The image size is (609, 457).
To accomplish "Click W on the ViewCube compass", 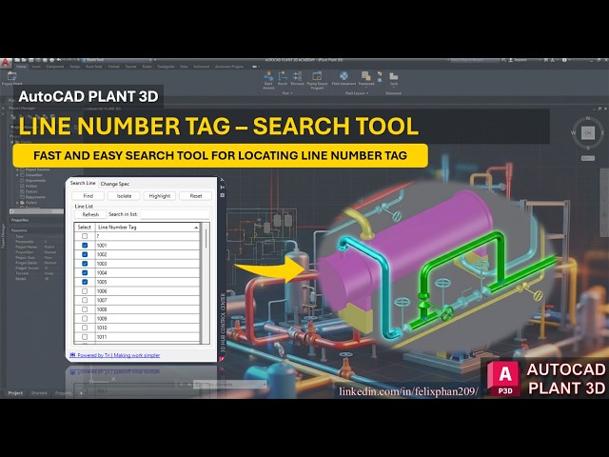I will pos(573,133).
